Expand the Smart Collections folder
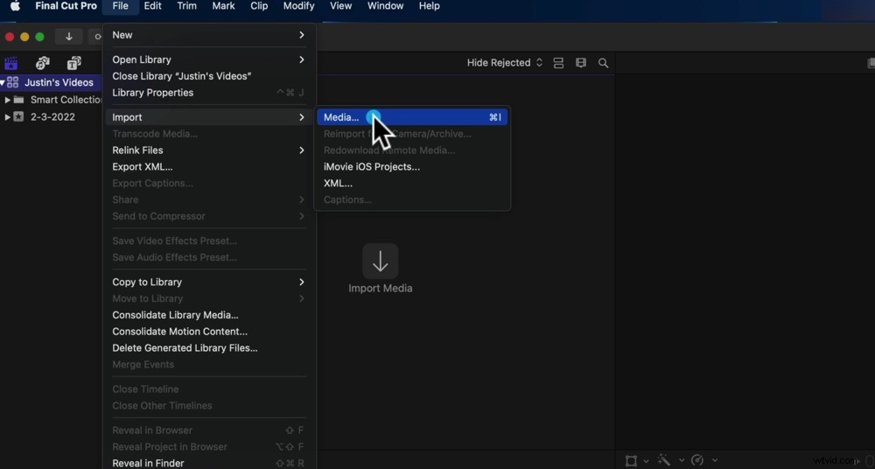 click(x=8, y=100)
